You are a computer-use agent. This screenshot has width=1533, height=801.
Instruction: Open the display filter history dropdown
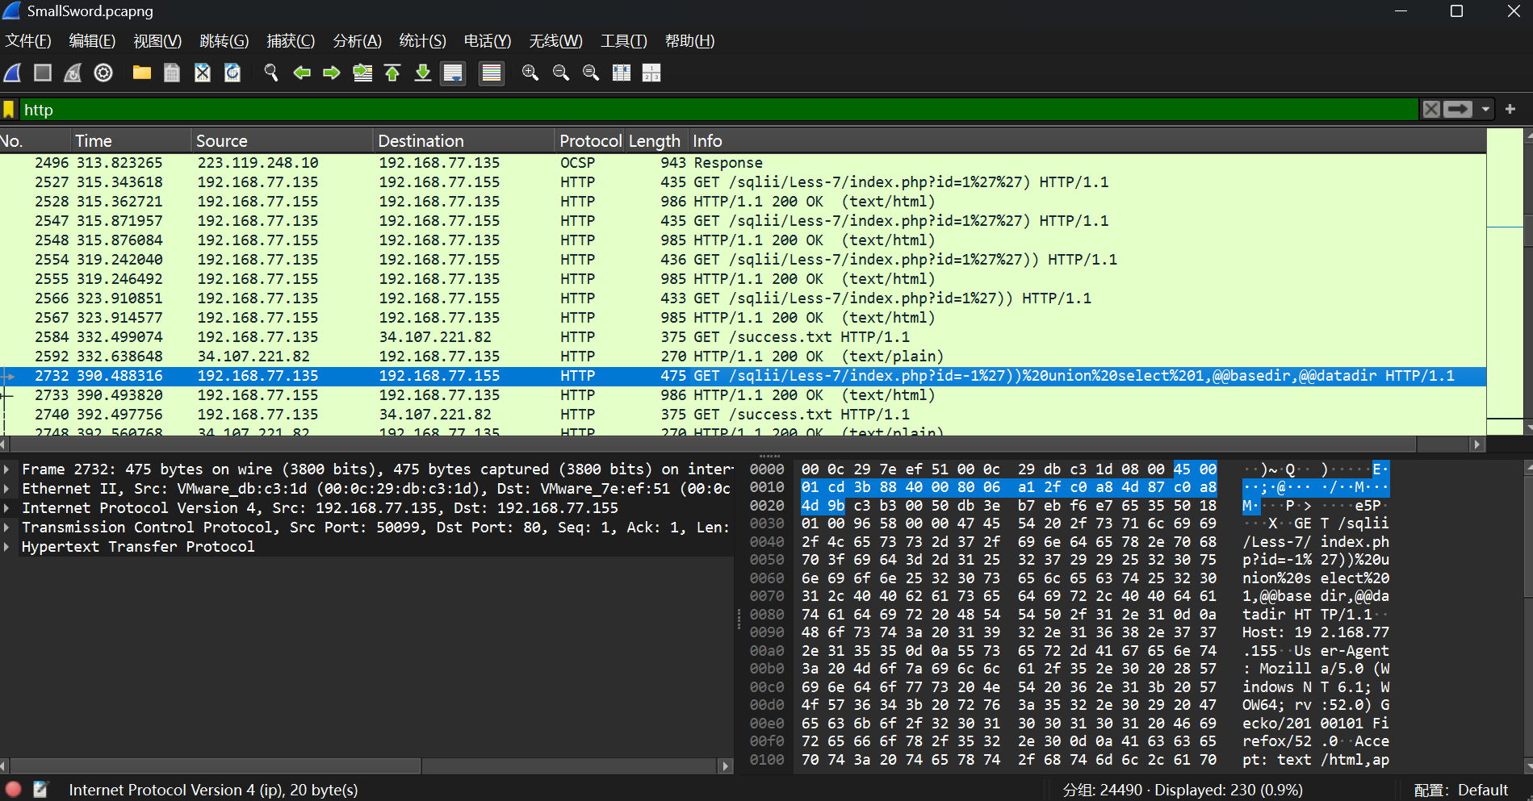tap(1485, 110)
